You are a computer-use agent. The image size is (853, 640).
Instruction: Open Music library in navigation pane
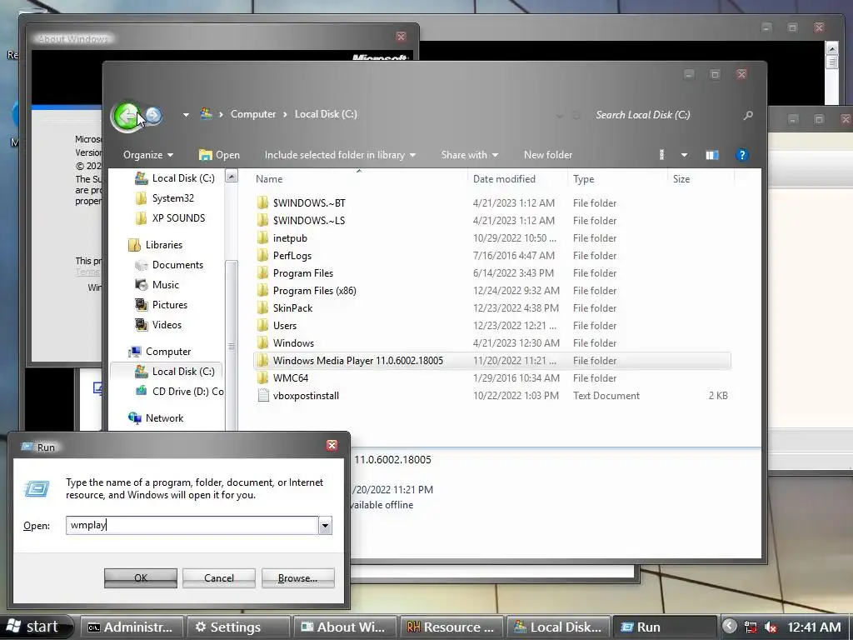coord(165,285)
